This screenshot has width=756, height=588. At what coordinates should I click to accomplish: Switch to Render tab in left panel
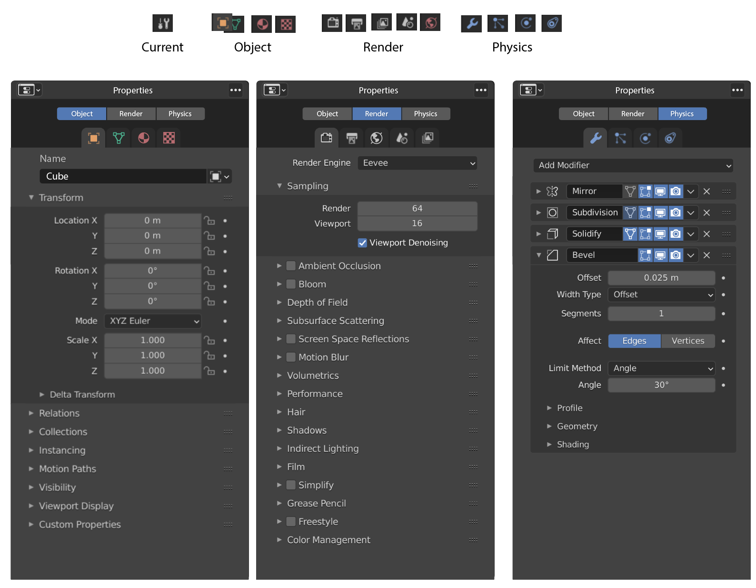pyautogui.click(x=131, y=114)
